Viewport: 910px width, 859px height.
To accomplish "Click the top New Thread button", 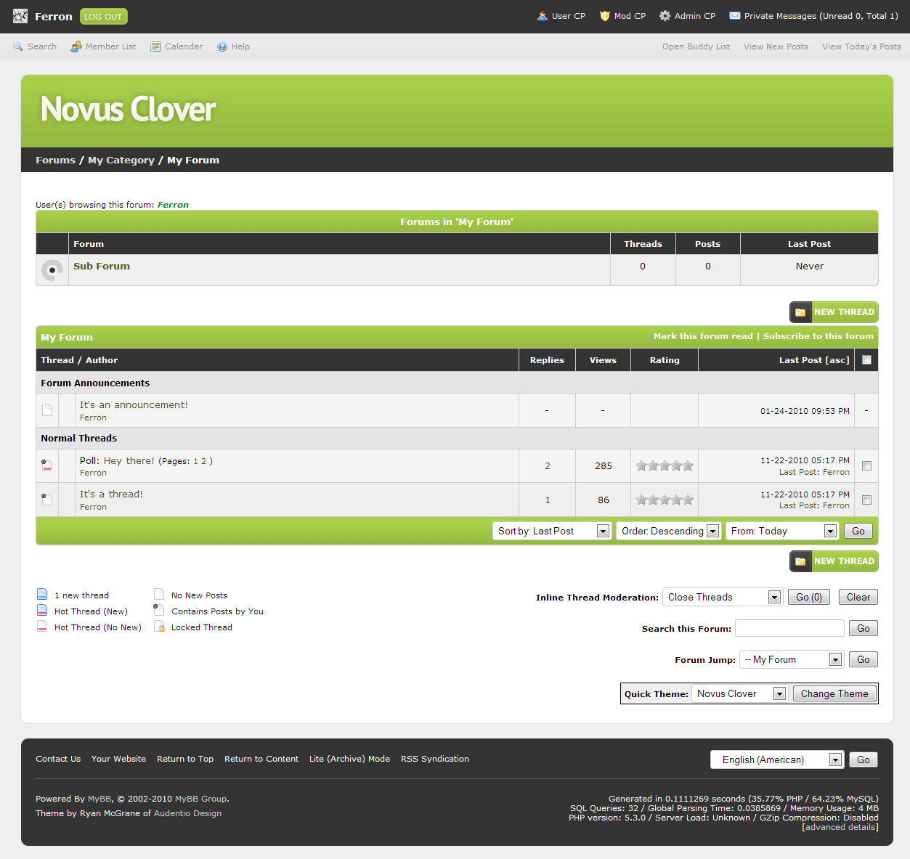I will pyautogui.click(x=834, y=312).
